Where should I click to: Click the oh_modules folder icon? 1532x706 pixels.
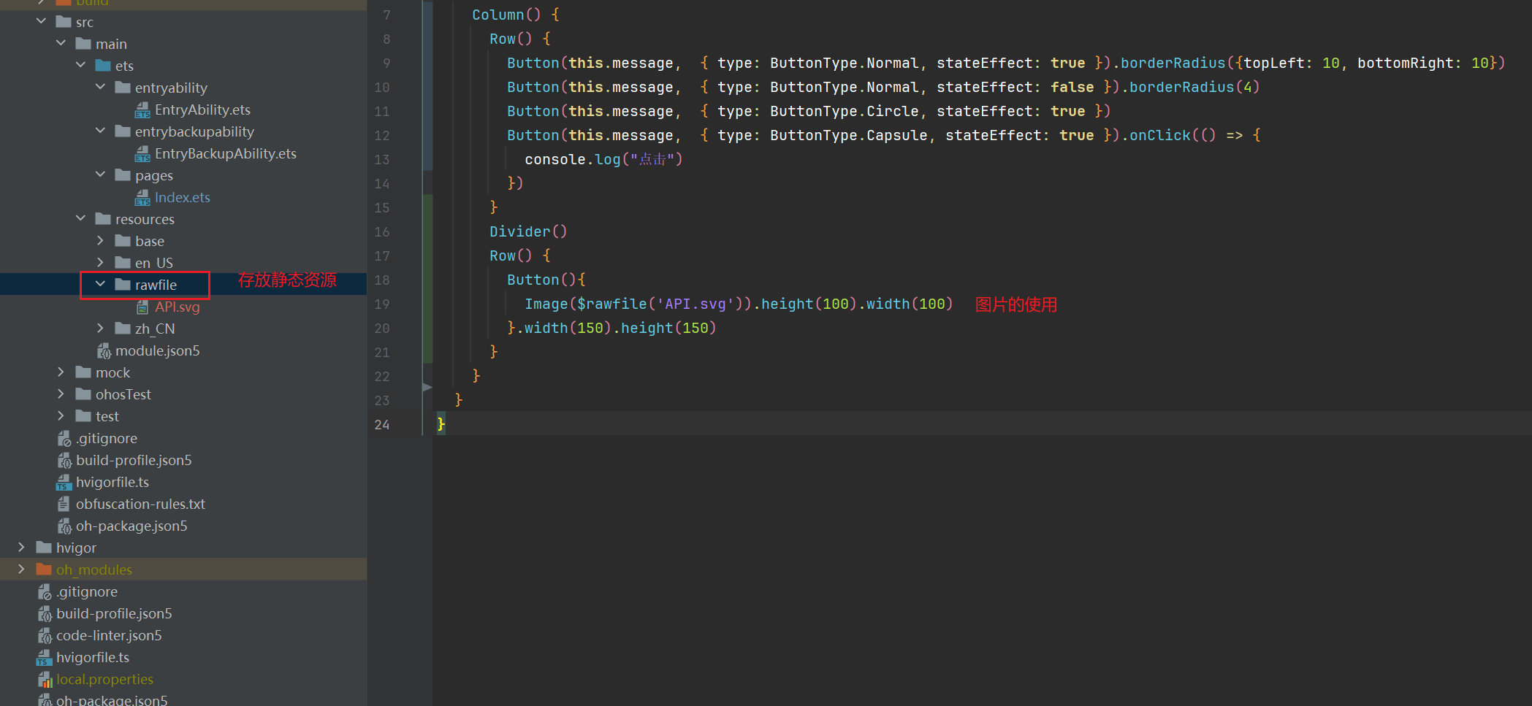tap(44, 569)
